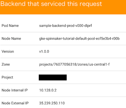Click the us-central1-f zone path value
The image size is (126, 108).
tap(74, 65)
